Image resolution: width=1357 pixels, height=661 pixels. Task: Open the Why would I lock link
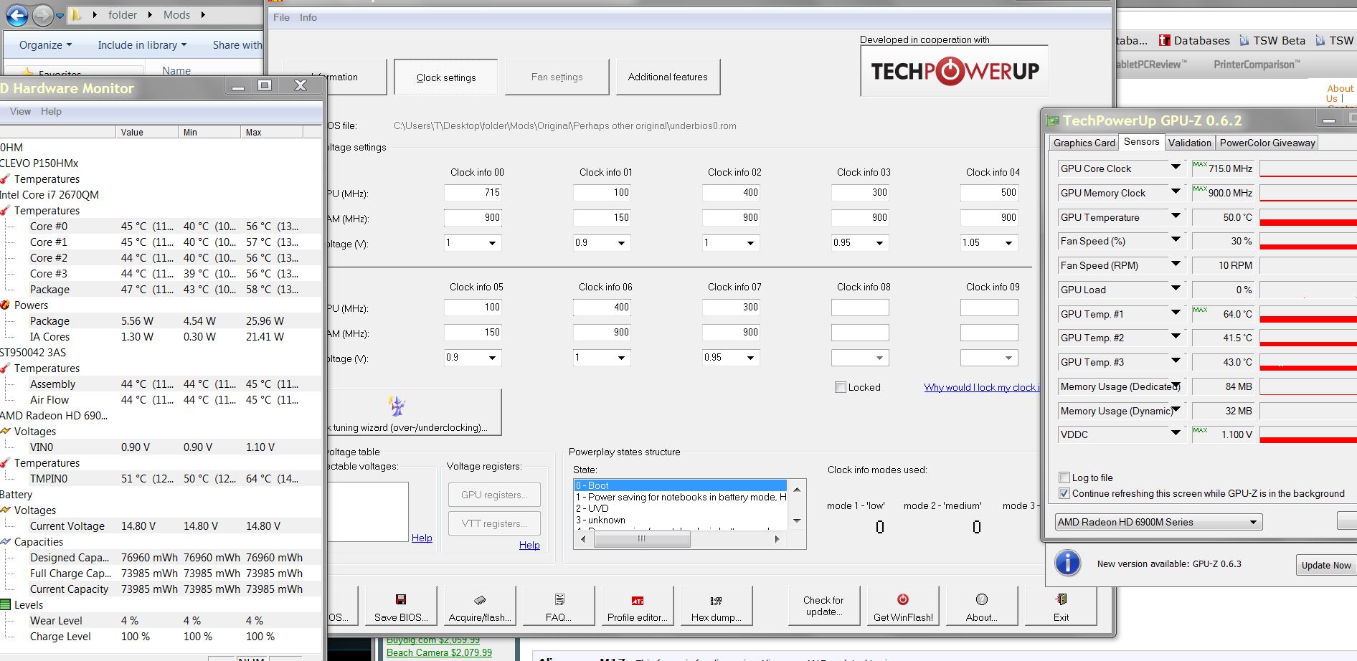coord(981,387)
